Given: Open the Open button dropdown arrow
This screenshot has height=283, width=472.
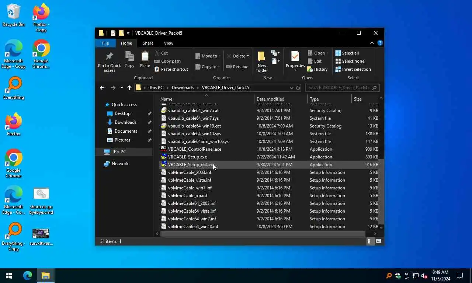Looking at the screenshot, I should coord(327,53).
